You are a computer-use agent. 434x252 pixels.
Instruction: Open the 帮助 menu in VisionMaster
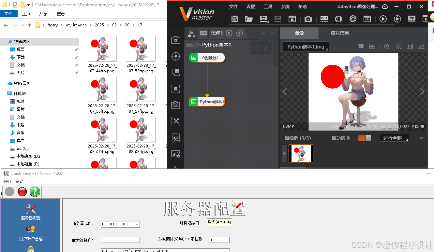tap(303, 7)
